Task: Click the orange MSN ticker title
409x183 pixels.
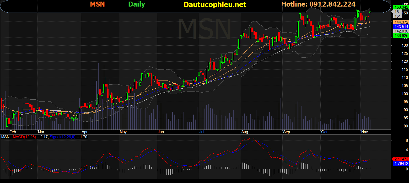Action: coord(97,4)
